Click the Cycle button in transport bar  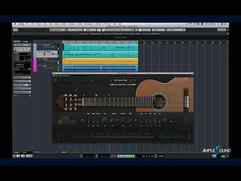[119, 156]
